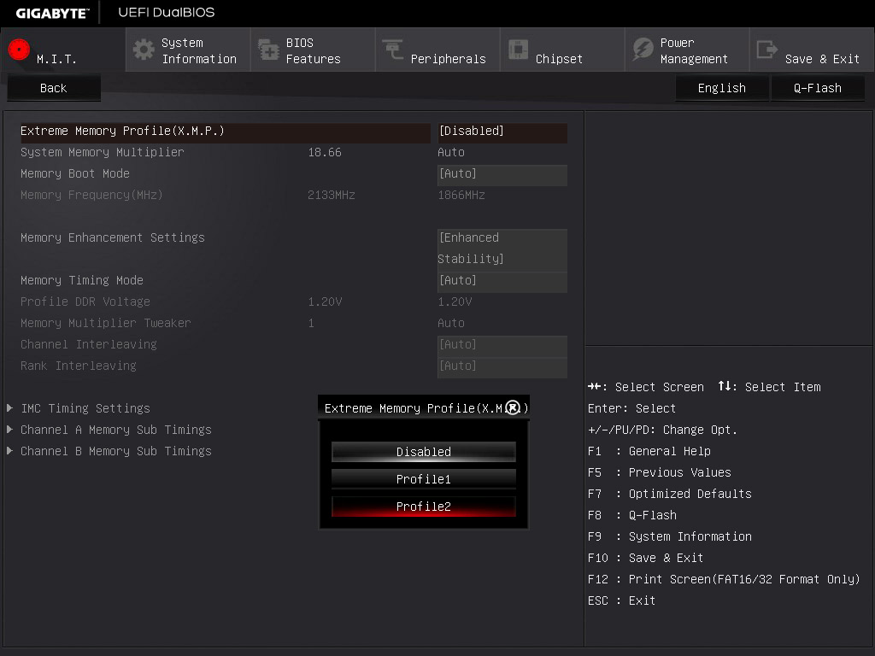Viewport: 875px width, 656px height.
Task: Click Rank Interleaving label
Action: point(78,366)
